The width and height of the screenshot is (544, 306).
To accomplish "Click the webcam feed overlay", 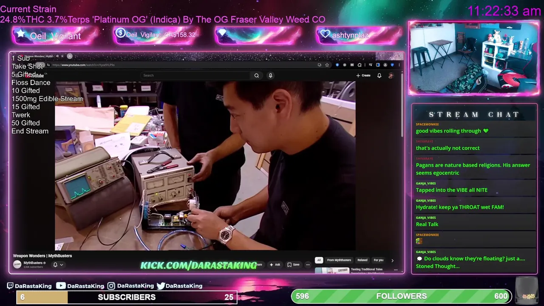I will coord(474,58).
